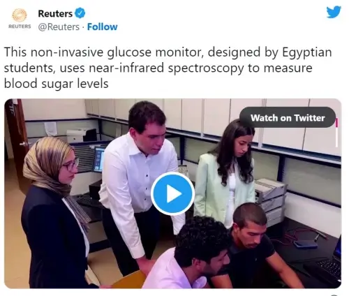Open Twitter via the blue bird logo
This screenshot has width=349, height=296.
click(334, 12)
